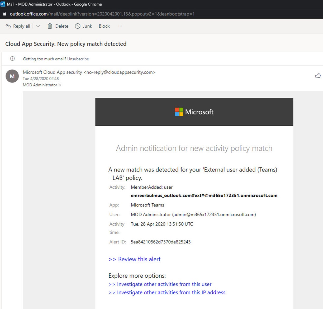323x309 pixels.
Task: Select the external user email emreerbulmus_outlook.com#ext#
Action: tap(204, 195)
